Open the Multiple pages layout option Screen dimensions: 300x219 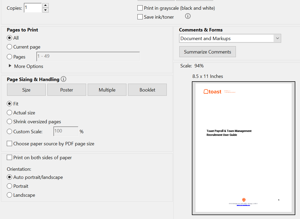pos(107,90)
